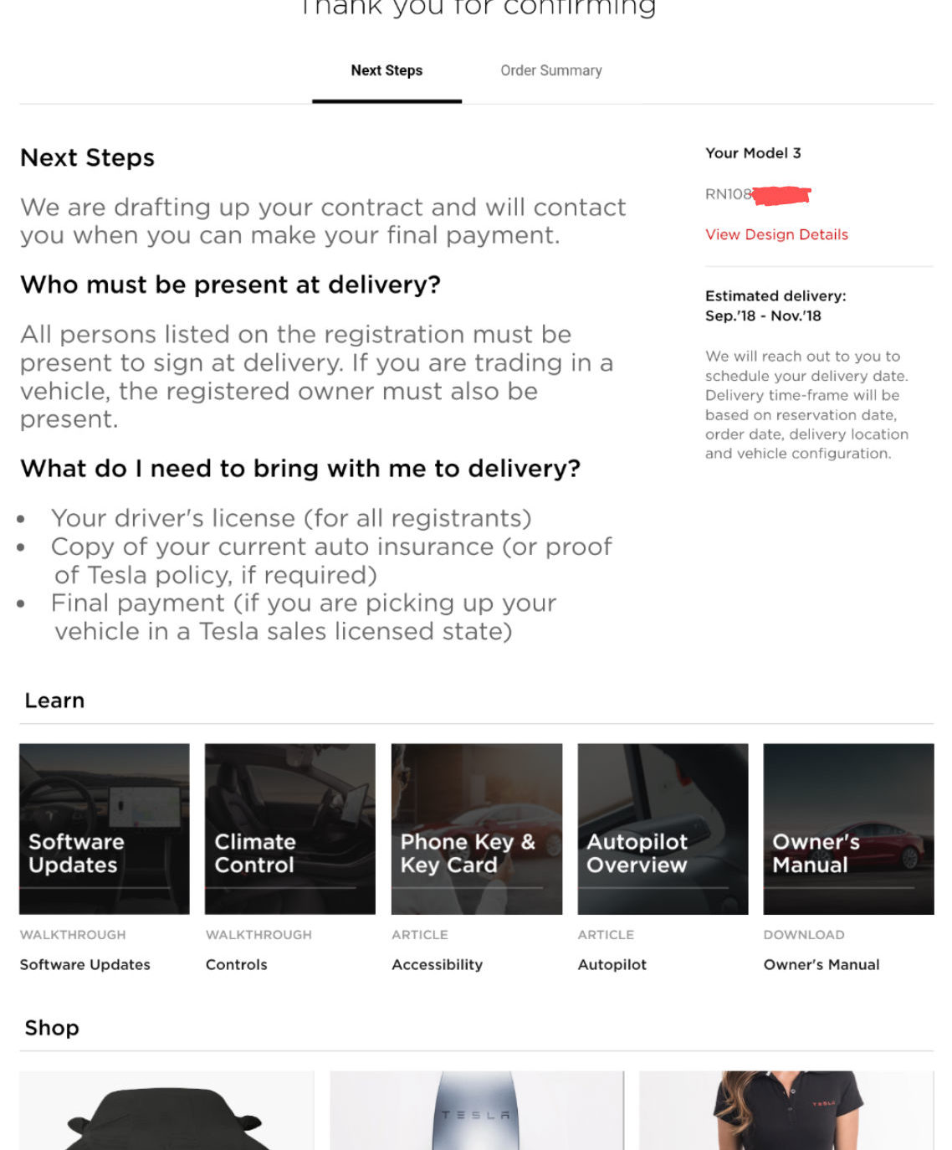Viewport: 952px width, 1150px height.
Task: Switch to the Order Summary tab
Action: pyautogui.click(x=550, y=71)
